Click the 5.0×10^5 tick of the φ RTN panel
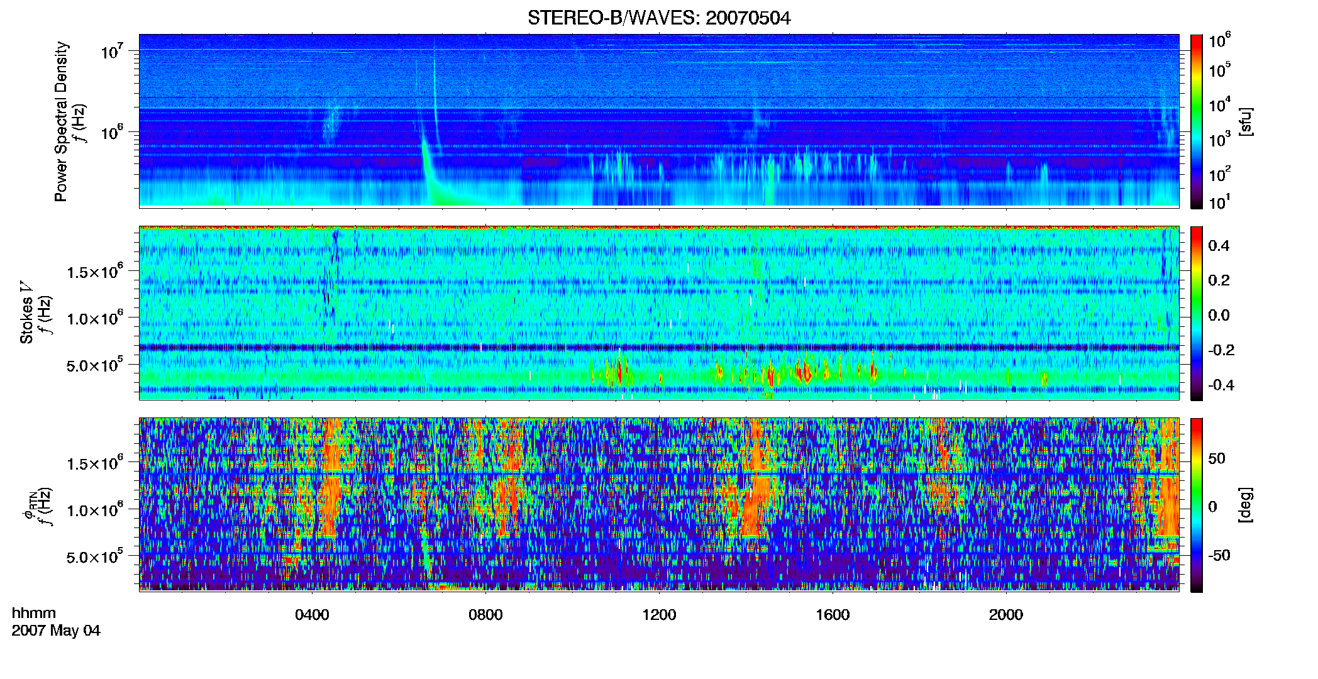The height and width of the screenshot is (679, 1318). click(95, 556)
